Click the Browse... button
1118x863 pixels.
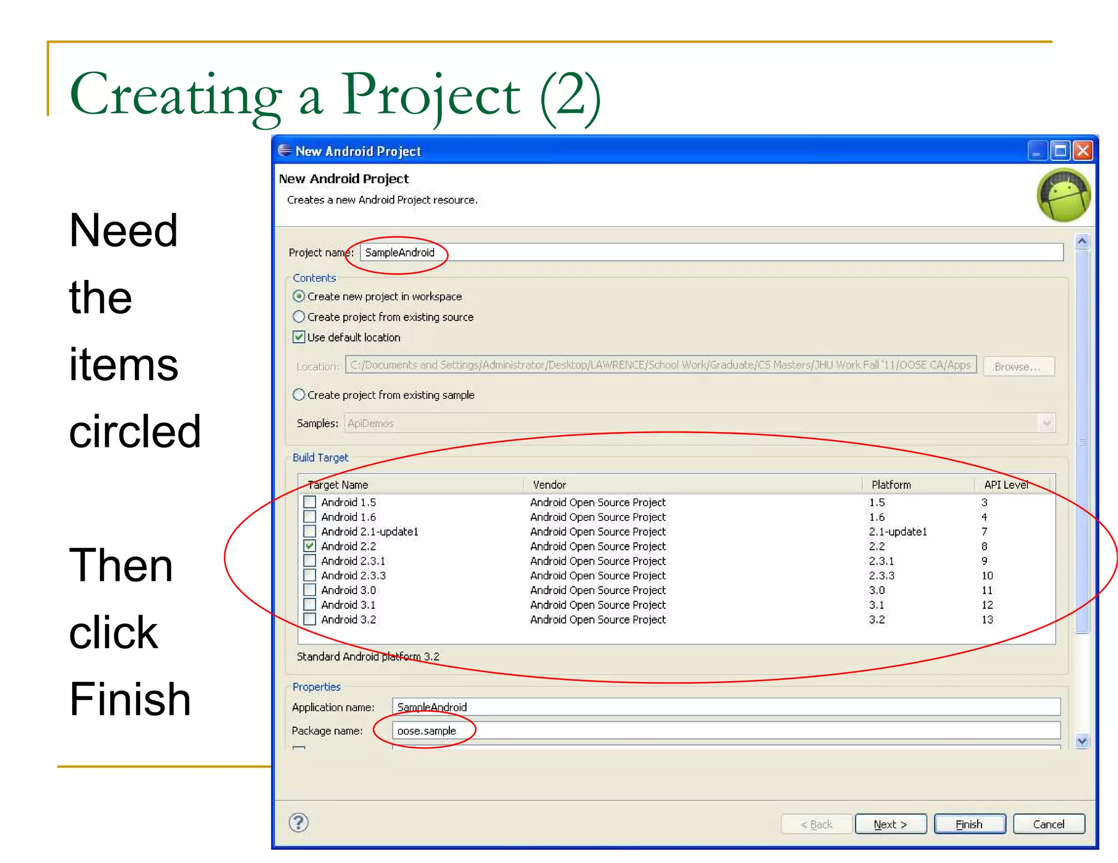pyautogui.click(x=1018, y=367)
